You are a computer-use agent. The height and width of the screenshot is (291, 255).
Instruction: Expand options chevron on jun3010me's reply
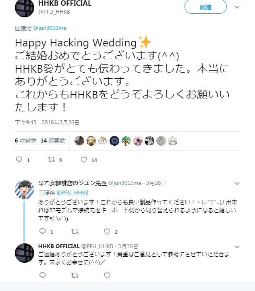pos(237,183)
